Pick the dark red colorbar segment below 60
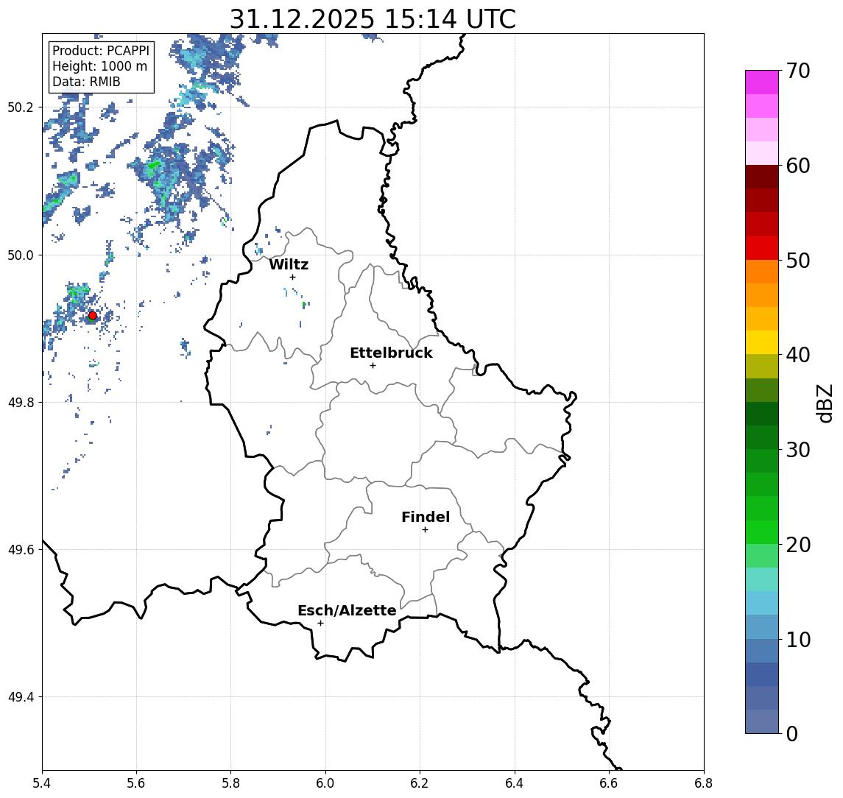The height and width of the screenshot is (798, 843). [x=762, y=177]
